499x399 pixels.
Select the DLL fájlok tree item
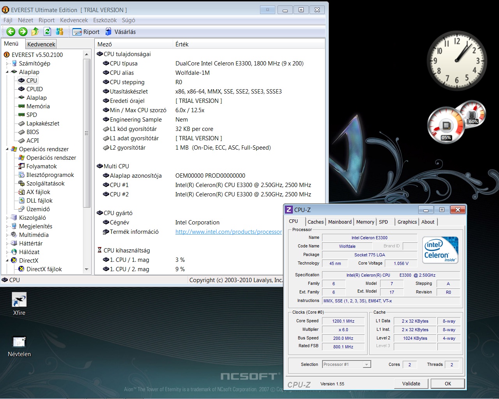pyautogui.click(x=39, y=201)
